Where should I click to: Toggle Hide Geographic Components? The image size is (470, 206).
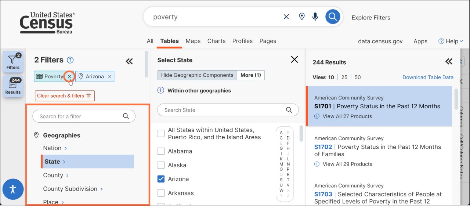[197, 75]
